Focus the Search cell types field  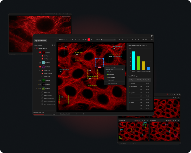click(x=114, y=69)
